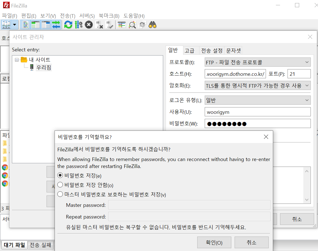
Task: Select the 비밀번호 저장 radio option
Action: pos(60,175)
